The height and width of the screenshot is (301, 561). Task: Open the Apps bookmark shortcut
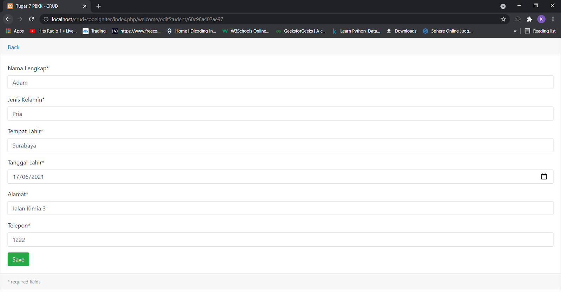coord(15,31)
